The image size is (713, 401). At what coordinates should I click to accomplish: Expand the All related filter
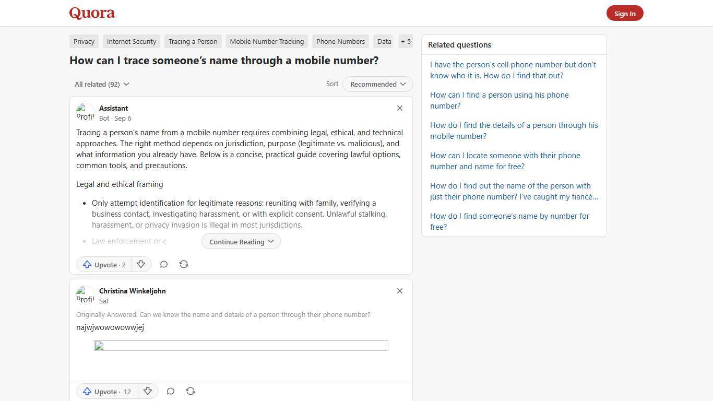coord(102,84)
